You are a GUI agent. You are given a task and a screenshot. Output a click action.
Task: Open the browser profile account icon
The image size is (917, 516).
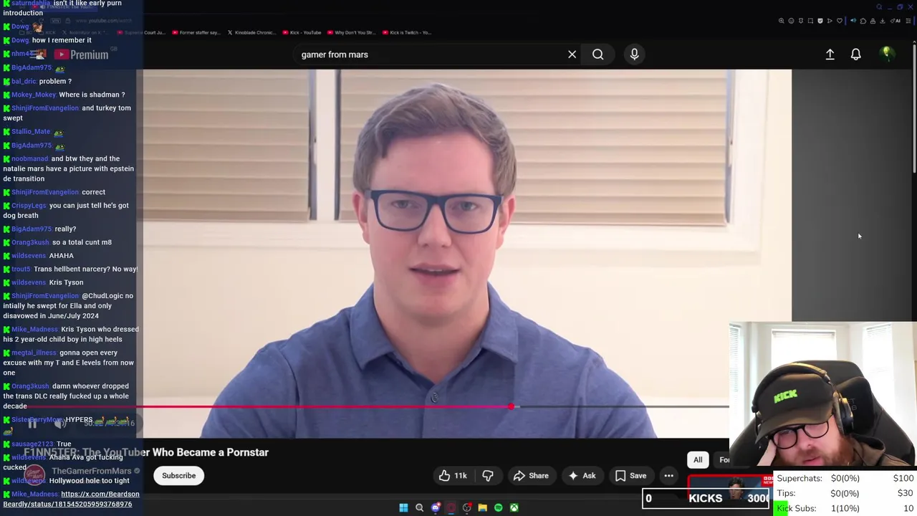click(873, 21)
